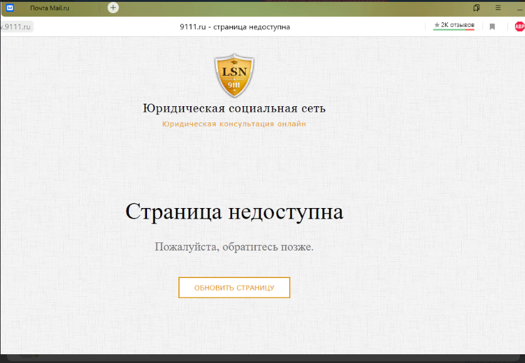Click the 'Страница недоступна' heading
Image resolution: width=525 pixels, height=363 pixels.
click(x=234, y=212)
